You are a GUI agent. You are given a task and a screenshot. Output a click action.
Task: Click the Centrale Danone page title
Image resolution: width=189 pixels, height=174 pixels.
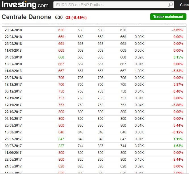point(26,17)
